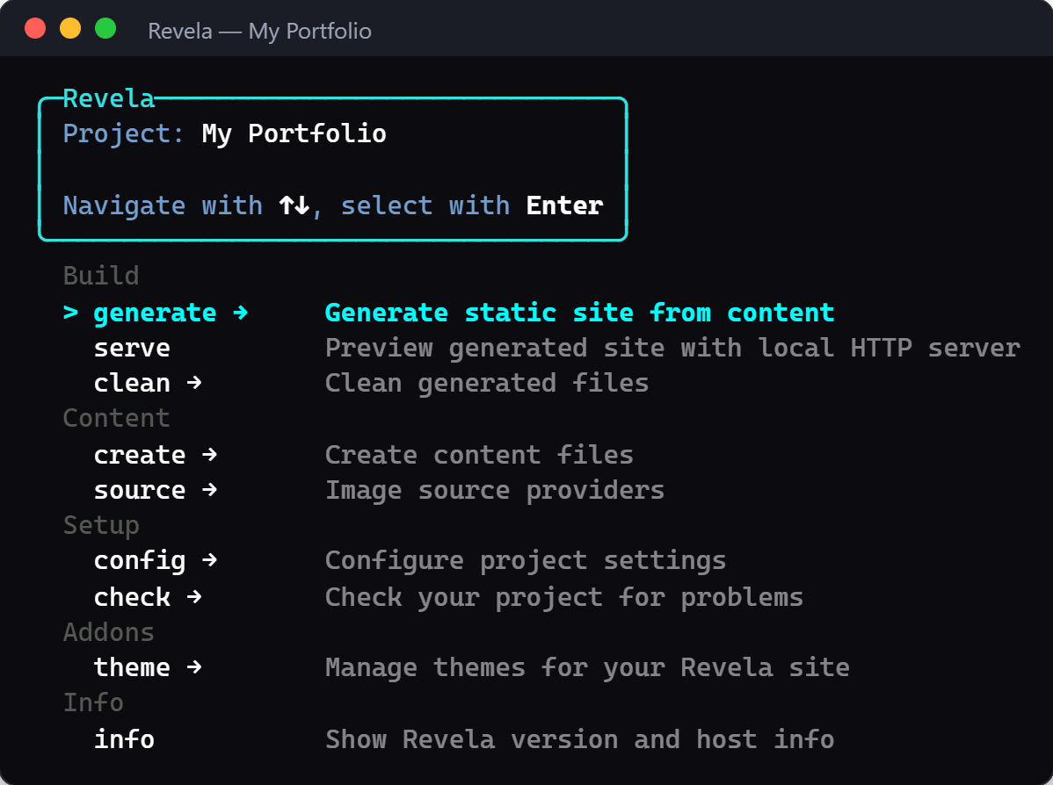Click the up-down arrows navigation hint
The width and height of the screenshot is (1053, 785).
[x=294, y=205]
